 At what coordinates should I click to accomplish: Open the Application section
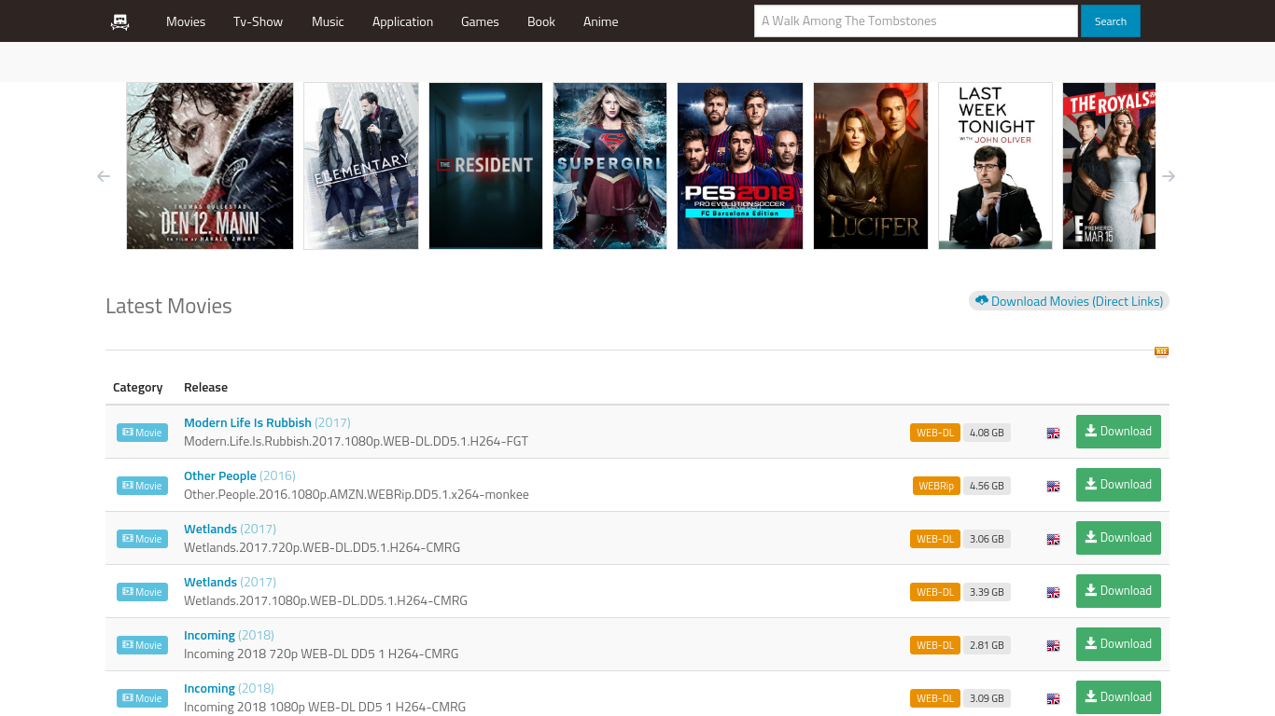pyautogui.click(x=402, y=21)
